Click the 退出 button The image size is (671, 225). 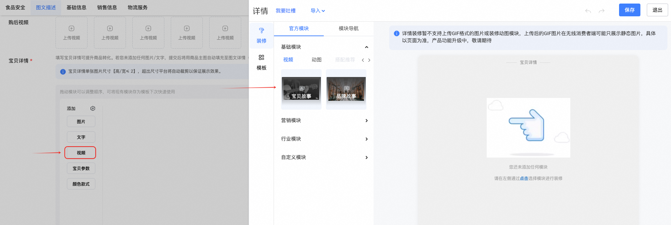pyautogui.click(x=657, y=10)
